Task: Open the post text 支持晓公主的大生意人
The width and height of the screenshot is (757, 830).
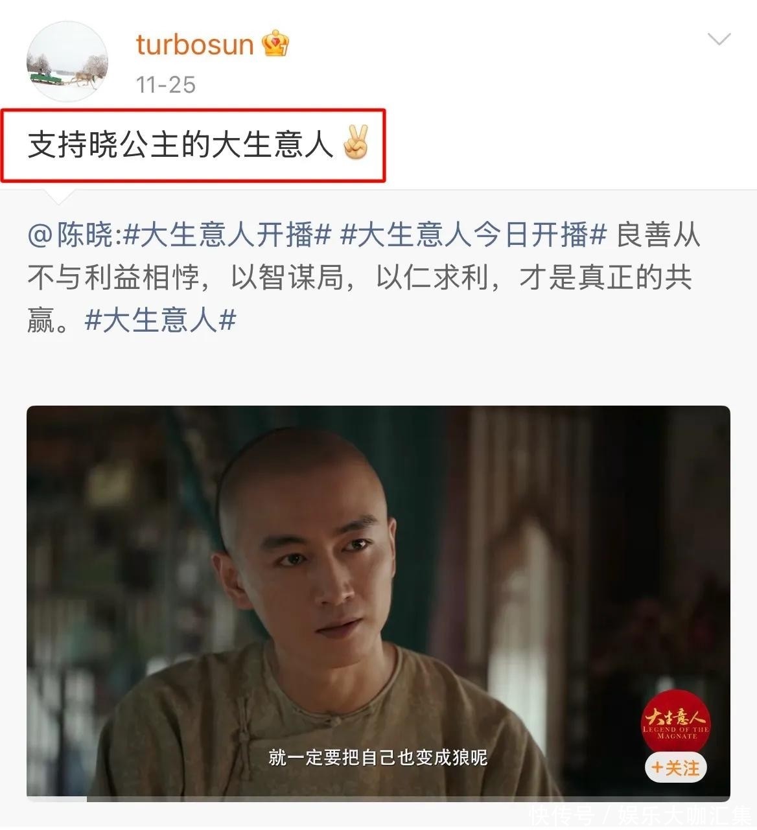Action: click(x=180, y=144)
